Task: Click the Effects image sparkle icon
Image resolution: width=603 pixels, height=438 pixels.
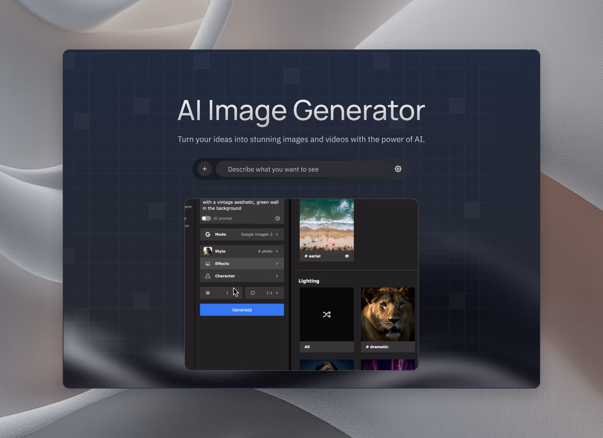Action: click(x=208, y=263)
